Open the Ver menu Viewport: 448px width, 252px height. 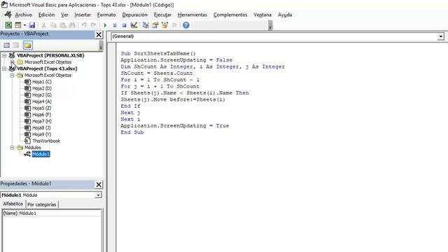64,15
